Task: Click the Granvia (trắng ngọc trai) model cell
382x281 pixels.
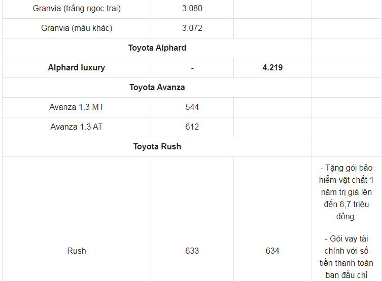Action: pyautogui.click(x=77, y=9)
